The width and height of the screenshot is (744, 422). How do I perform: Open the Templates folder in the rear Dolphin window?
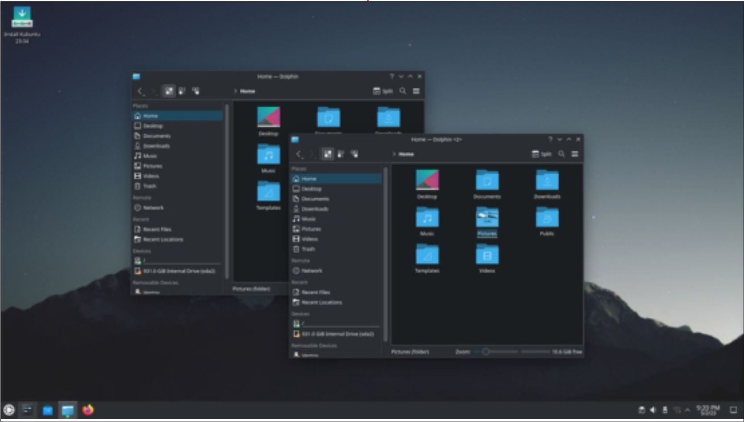(x=268, y=196)
